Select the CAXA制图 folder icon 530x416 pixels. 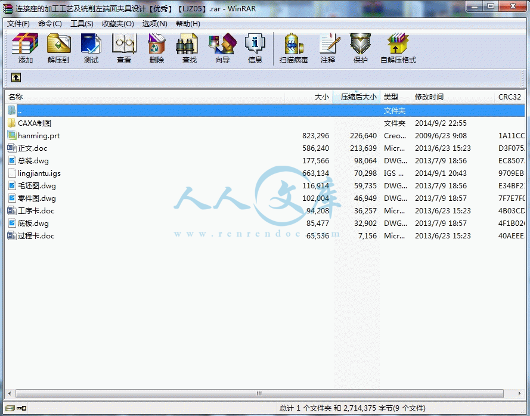[x=12, y=123]
